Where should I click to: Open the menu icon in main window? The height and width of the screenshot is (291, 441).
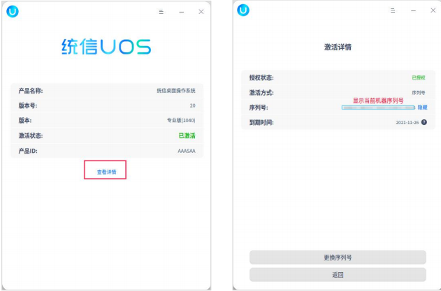pos(161,12)
